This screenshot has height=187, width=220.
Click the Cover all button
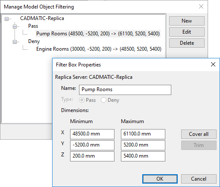click(199, 134)
